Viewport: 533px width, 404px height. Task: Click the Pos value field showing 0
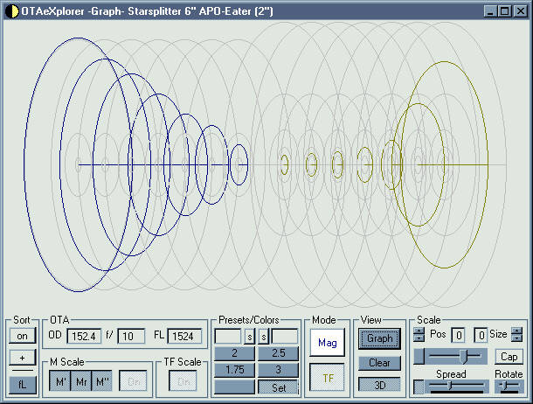tap(458, 335)
